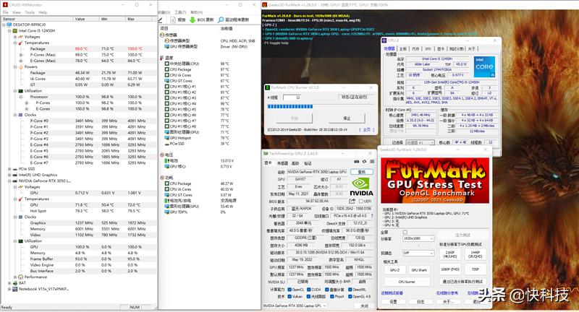Collapse the CPU Temperatures node
579x312 pixels.
tap(15, 43)
